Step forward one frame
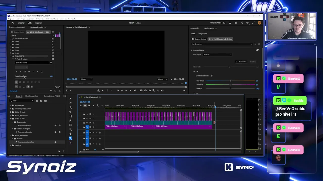Image resolution: width=323 pixels, height=181 pixels. (130, 90)
